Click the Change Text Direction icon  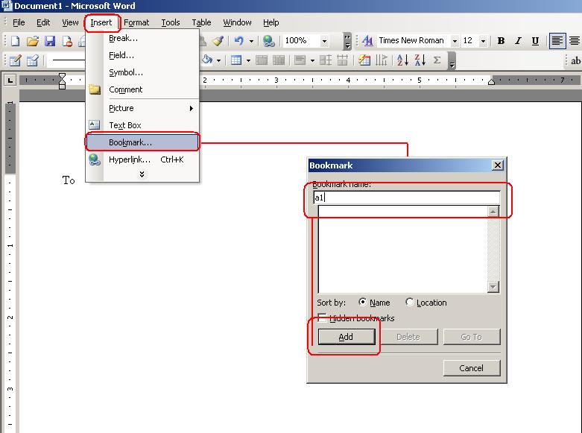click(382, 60)
